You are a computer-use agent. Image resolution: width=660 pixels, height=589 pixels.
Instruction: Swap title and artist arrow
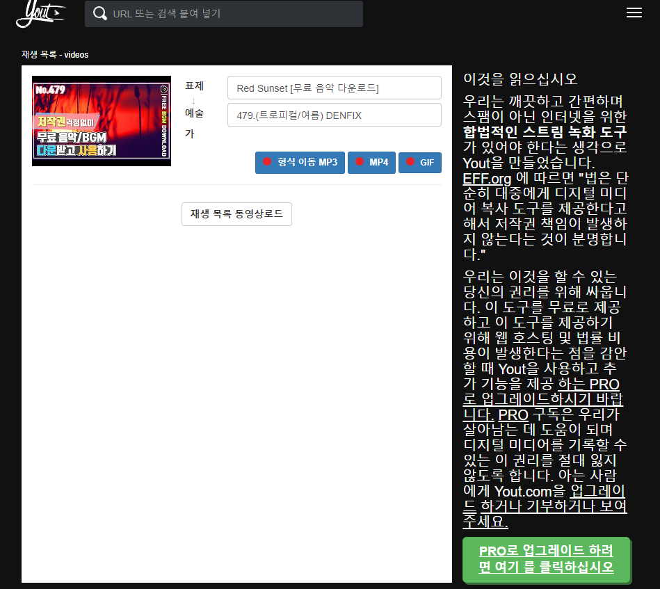pyautogui.click(x=193, y=101)
